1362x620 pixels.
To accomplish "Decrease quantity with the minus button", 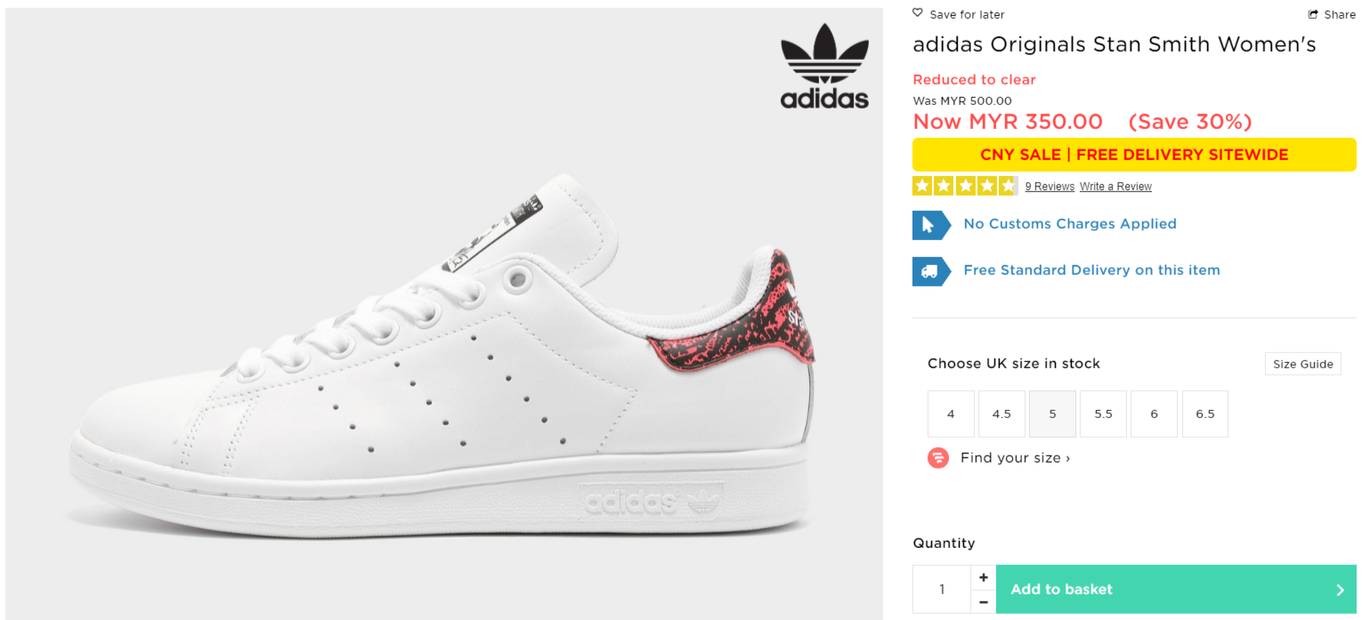I will click(983, 602).
